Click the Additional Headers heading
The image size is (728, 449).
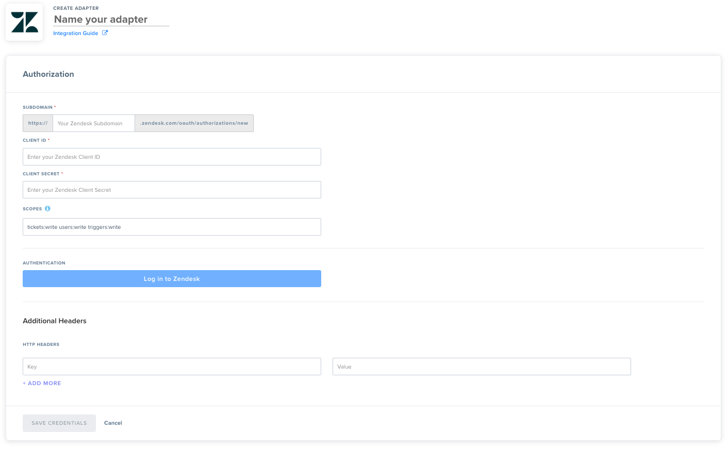(x=55, y=321)
